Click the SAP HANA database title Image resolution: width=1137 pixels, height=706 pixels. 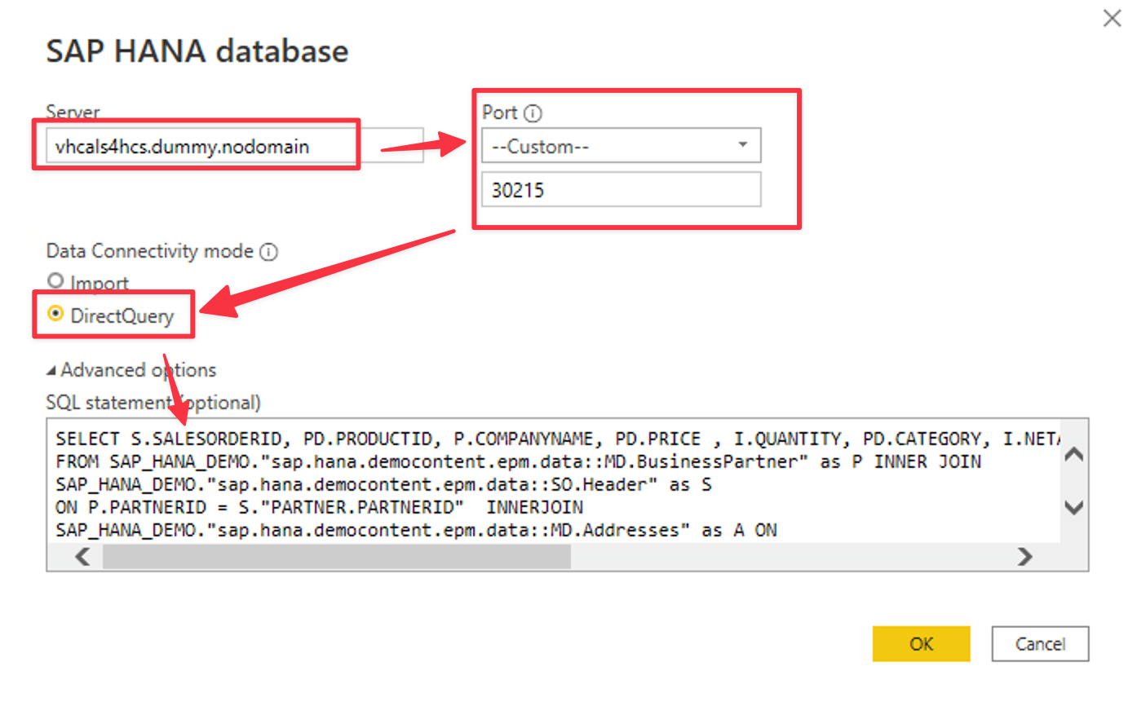[197, 51]
